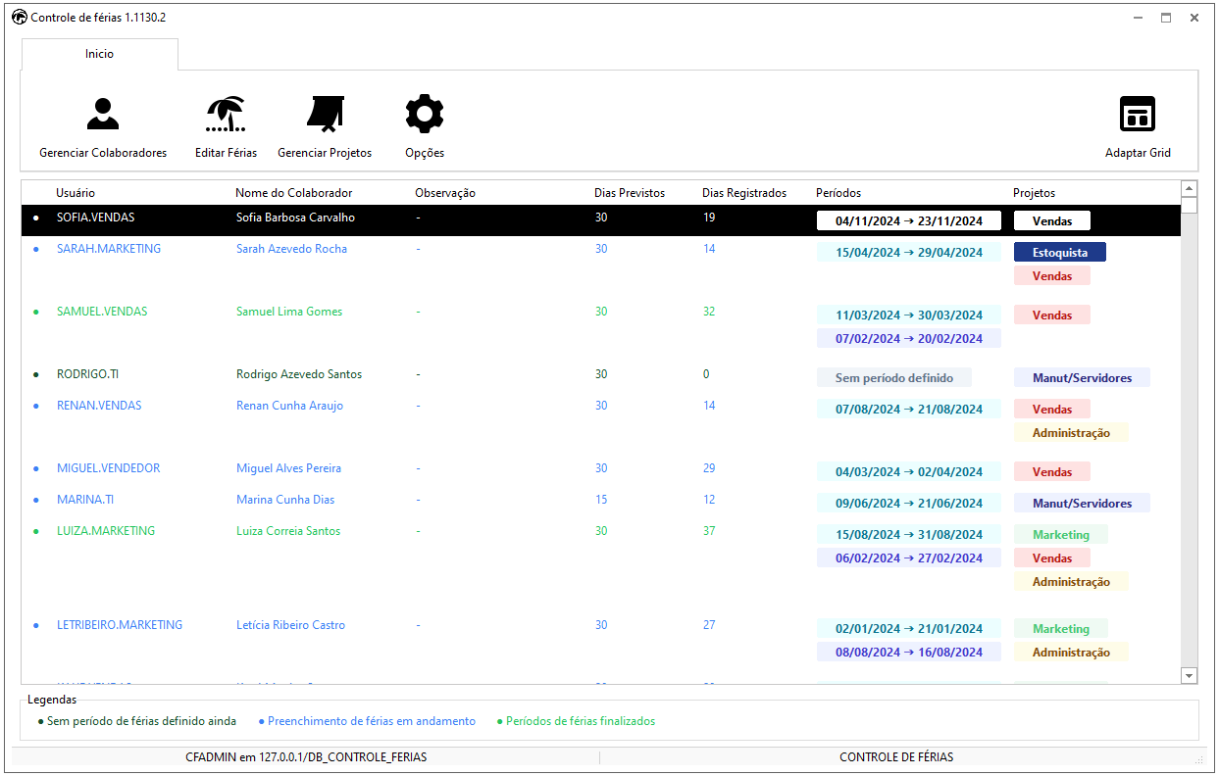The height and width of the screenshot is (776, 1219).
Task: Click scrollbar down arrow in grid
Action: tap(1190, 675)
